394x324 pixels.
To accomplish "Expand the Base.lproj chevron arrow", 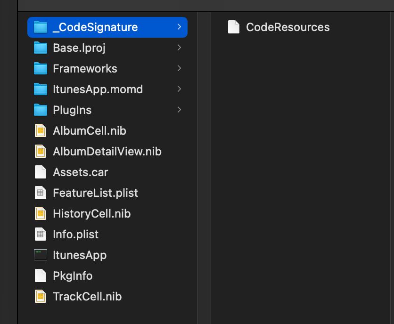I will tap(179, 48).
